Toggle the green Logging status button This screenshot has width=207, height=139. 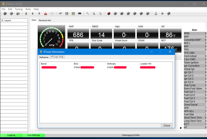pyautogui.click(x=11, y=135)
